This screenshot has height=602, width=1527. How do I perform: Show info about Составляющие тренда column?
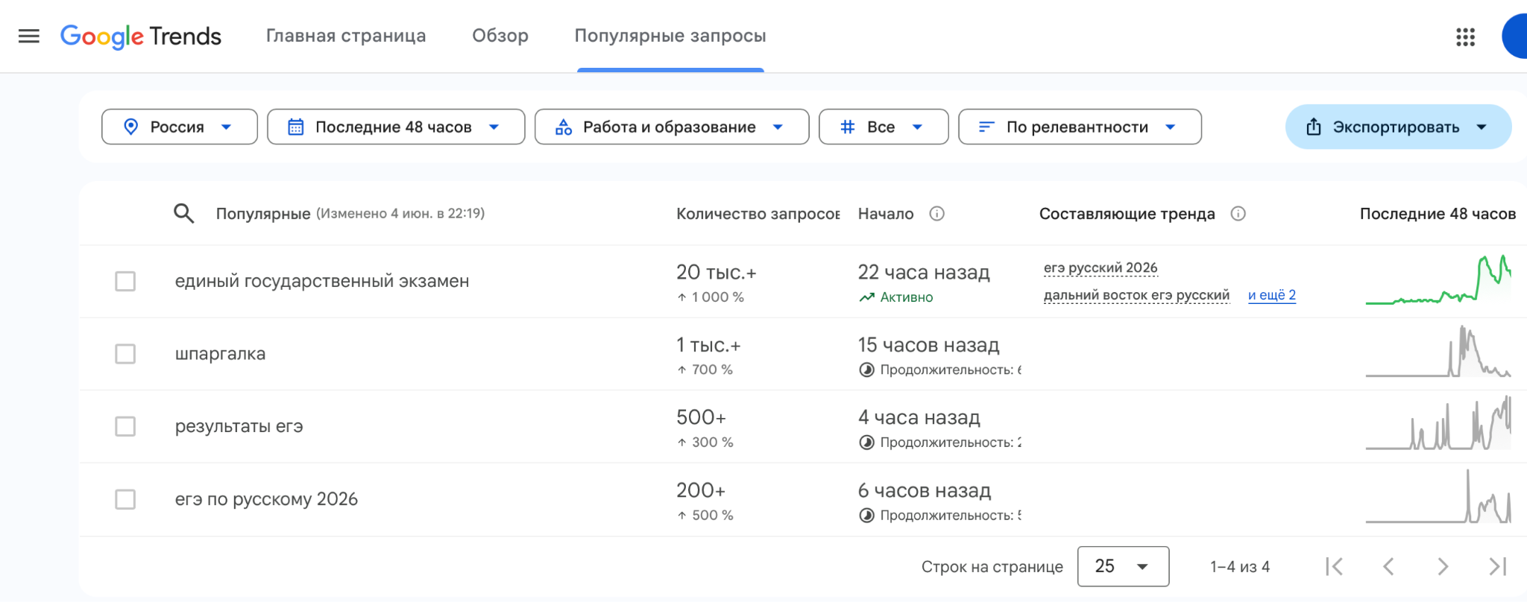pyautogui.click(x=1238, y=214)
